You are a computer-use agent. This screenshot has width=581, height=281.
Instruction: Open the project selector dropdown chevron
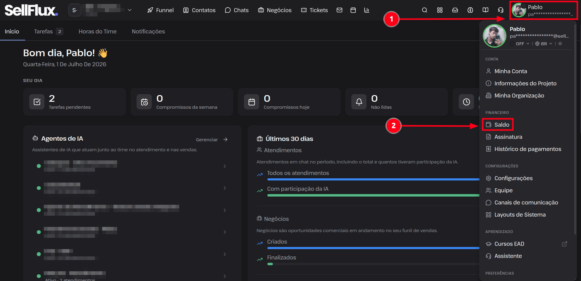(x=130, y=10)
